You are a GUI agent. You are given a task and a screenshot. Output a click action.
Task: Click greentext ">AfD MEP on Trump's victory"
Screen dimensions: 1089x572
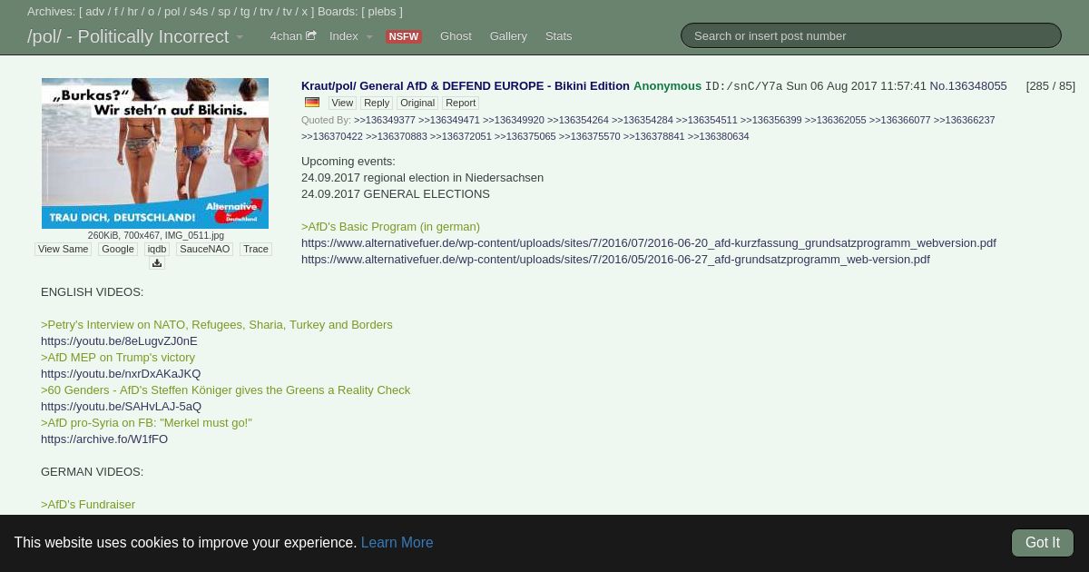(118, 357)
